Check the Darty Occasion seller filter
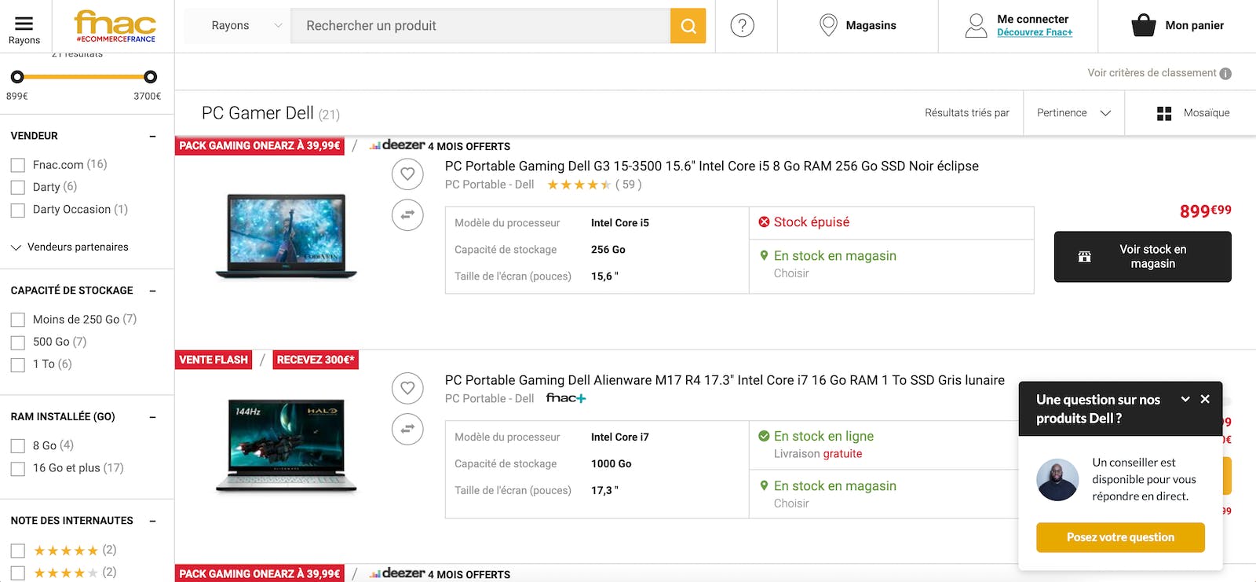 (x=18, y=210)
